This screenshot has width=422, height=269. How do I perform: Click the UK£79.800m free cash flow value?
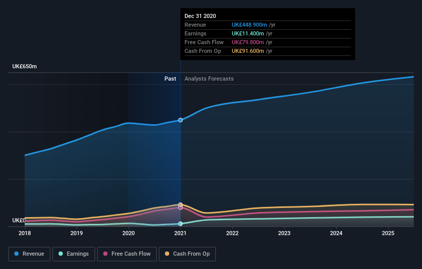(248, 42)
